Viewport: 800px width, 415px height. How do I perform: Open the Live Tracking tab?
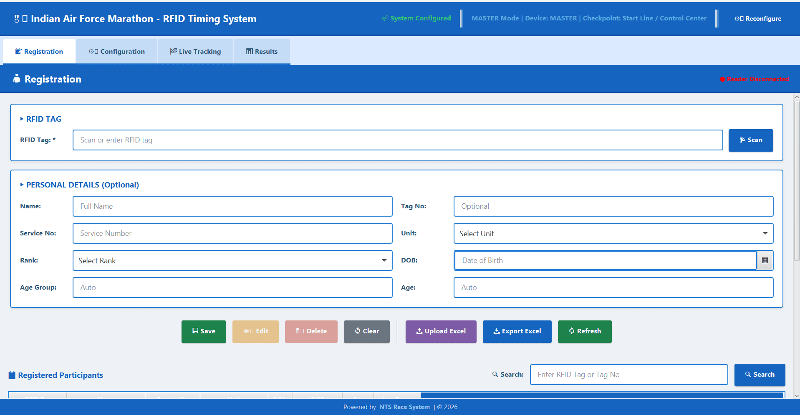coord(195,51)
